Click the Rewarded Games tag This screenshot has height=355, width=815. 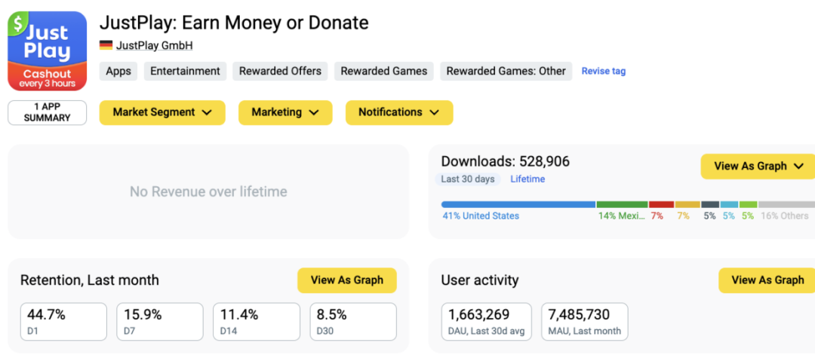(x=383, y=71)
